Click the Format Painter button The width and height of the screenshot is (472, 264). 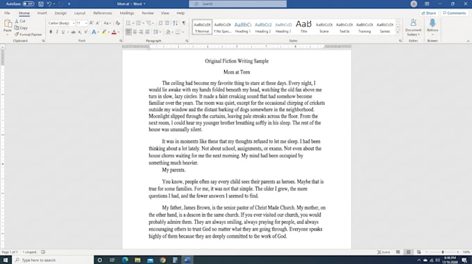(x=28, y=34)
